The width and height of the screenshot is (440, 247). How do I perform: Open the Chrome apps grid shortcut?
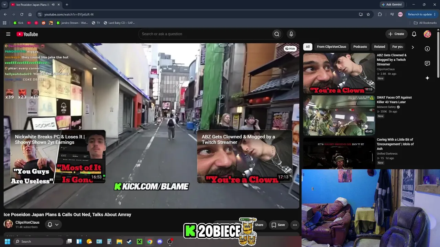pyautogui.click(x=4, y=23)
